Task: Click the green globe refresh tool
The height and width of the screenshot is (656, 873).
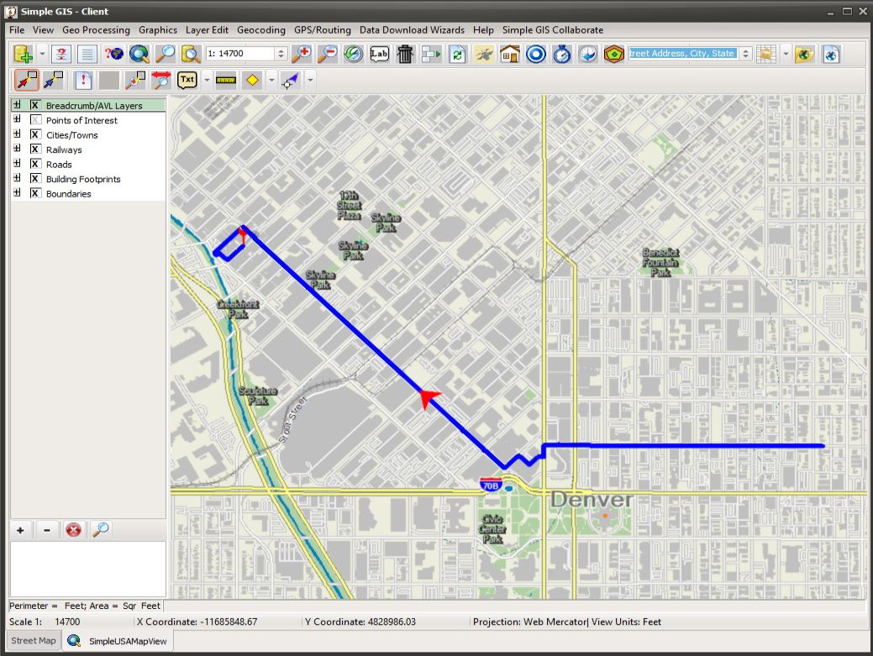Action: click(351, 54)
